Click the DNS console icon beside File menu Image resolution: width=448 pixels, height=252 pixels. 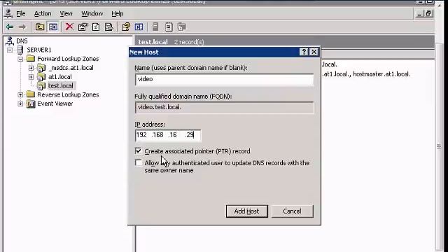point(8,13)
